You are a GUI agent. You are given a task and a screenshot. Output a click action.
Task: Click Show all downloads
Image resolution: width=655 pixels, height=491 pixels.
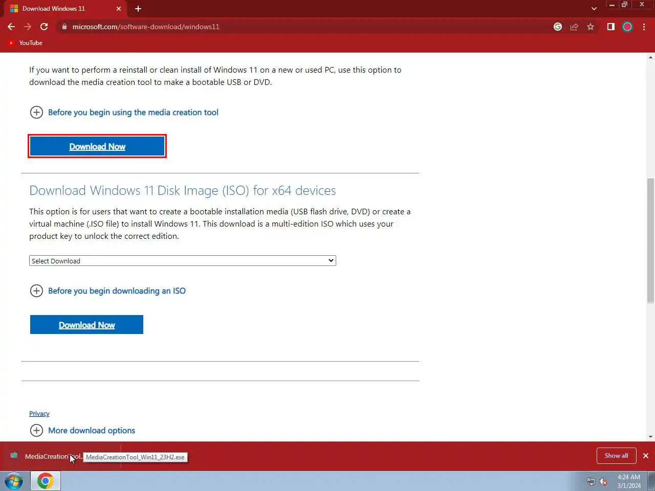[616, 456]
